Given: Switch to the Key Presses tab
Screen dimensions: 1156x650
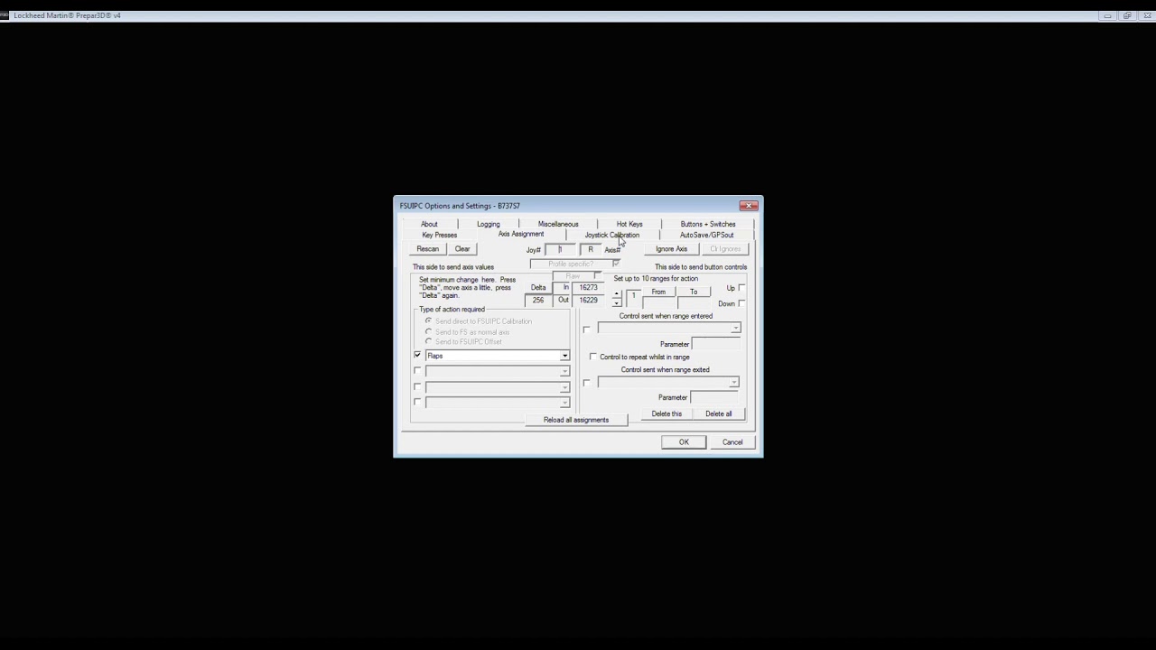Looking at the screenshot, I should (440, 235).
